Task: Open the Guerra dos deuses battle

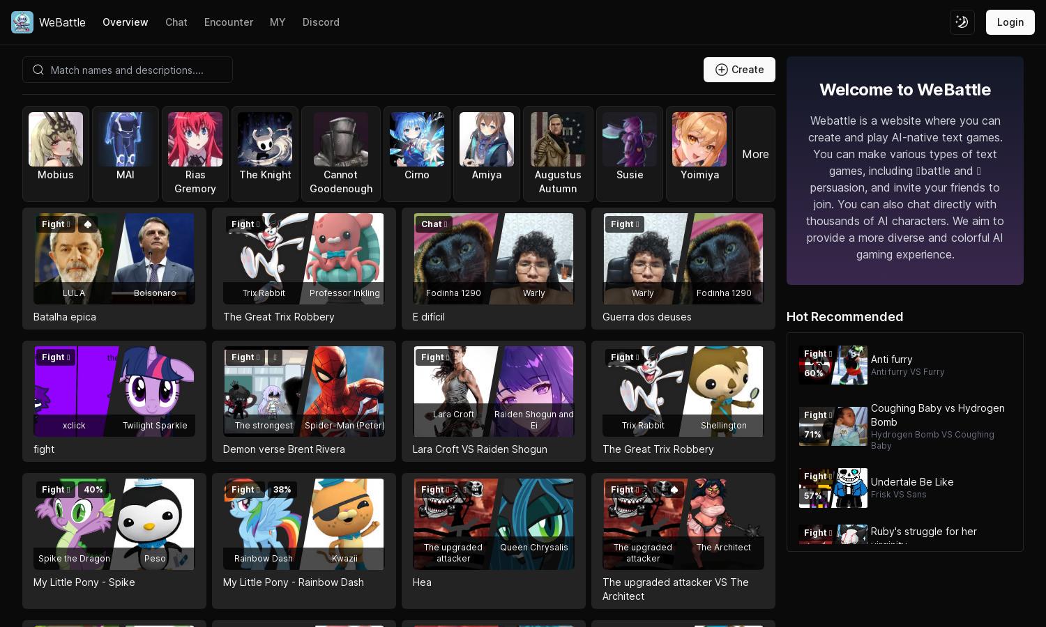Action: 683,268
